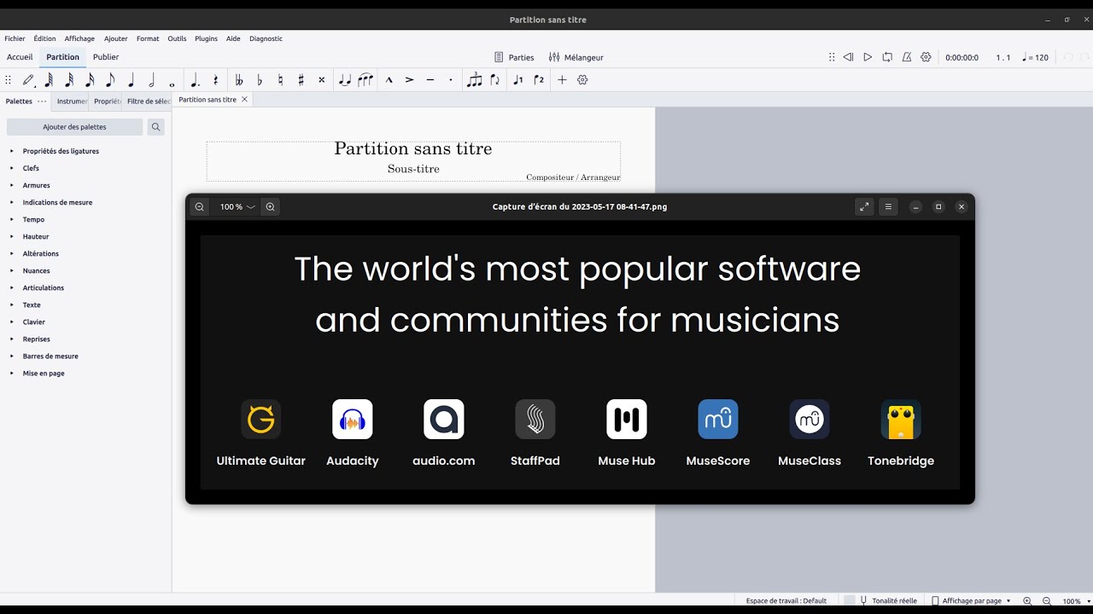Start playback with the play button
This screenshot has width=1093, height=614.
coord(868,57)
